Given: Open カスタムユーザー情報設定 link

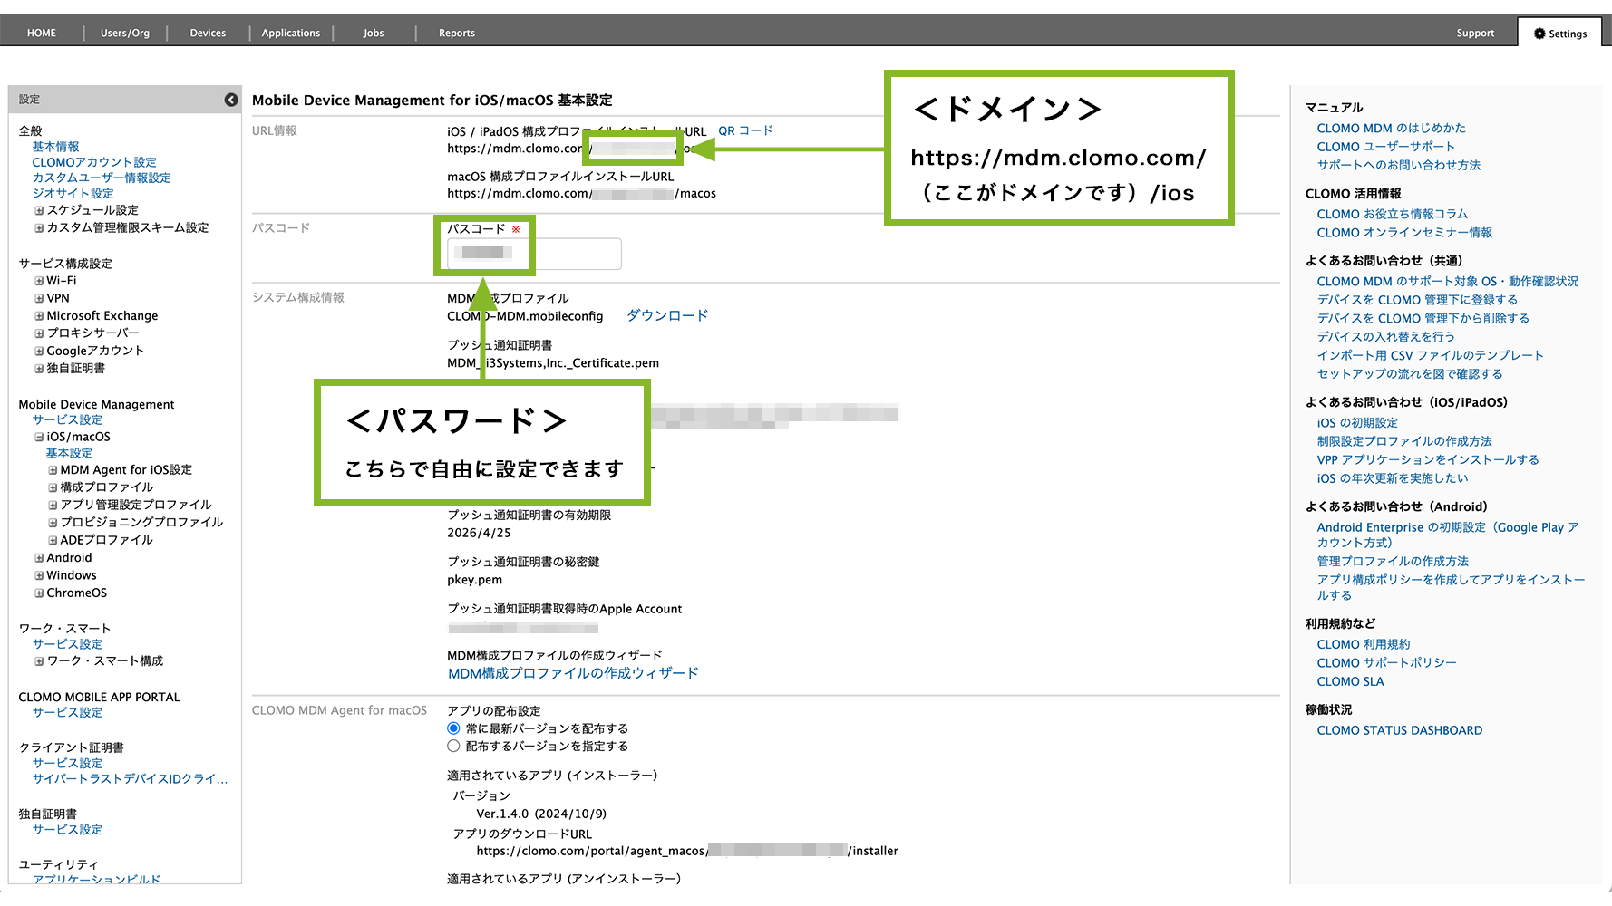Looking at the screenshot, I should click(102, 178).
